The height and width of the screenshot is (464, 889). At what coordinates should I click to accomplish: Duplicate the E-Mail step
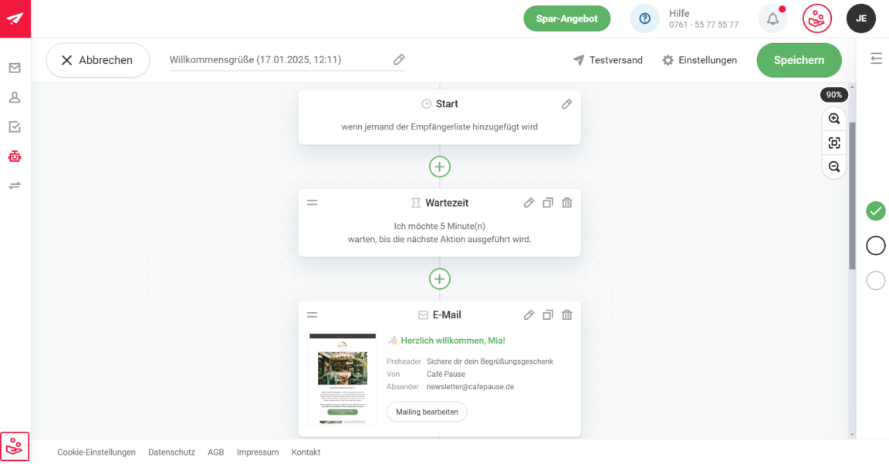tap(548, 314)
